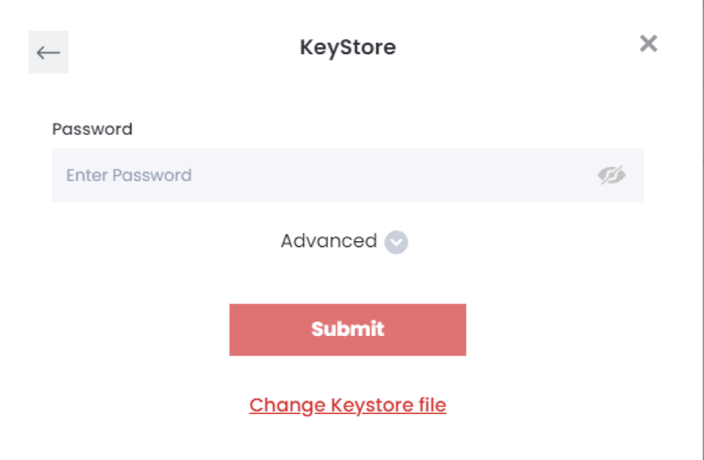Click the gray back button square
704x460 pixels.
click(48, 52)
